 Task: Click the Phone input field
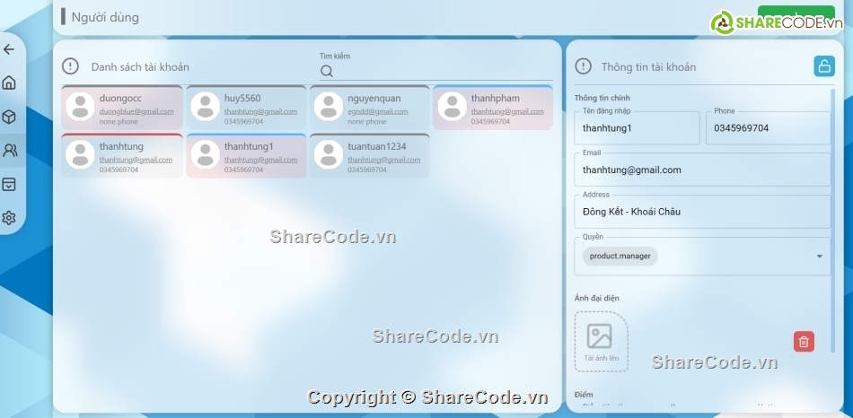(x=768, y=128)
